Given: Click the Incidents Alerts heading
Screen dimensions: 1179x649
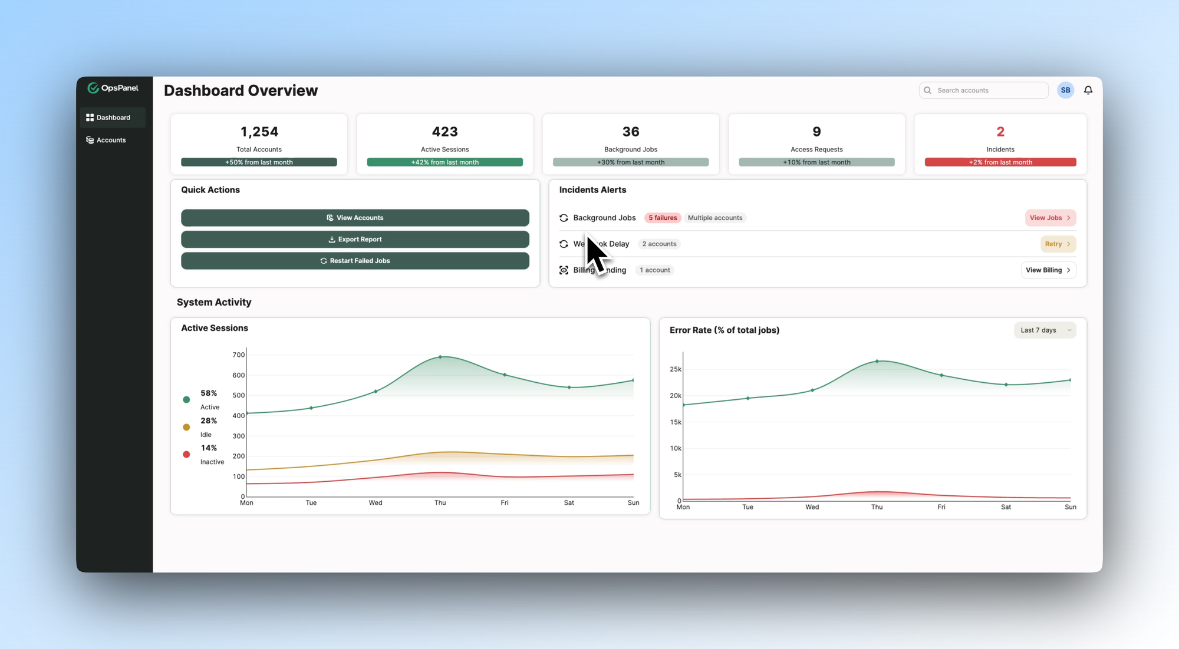Looking at the screenshot, I should pos(592,190).
